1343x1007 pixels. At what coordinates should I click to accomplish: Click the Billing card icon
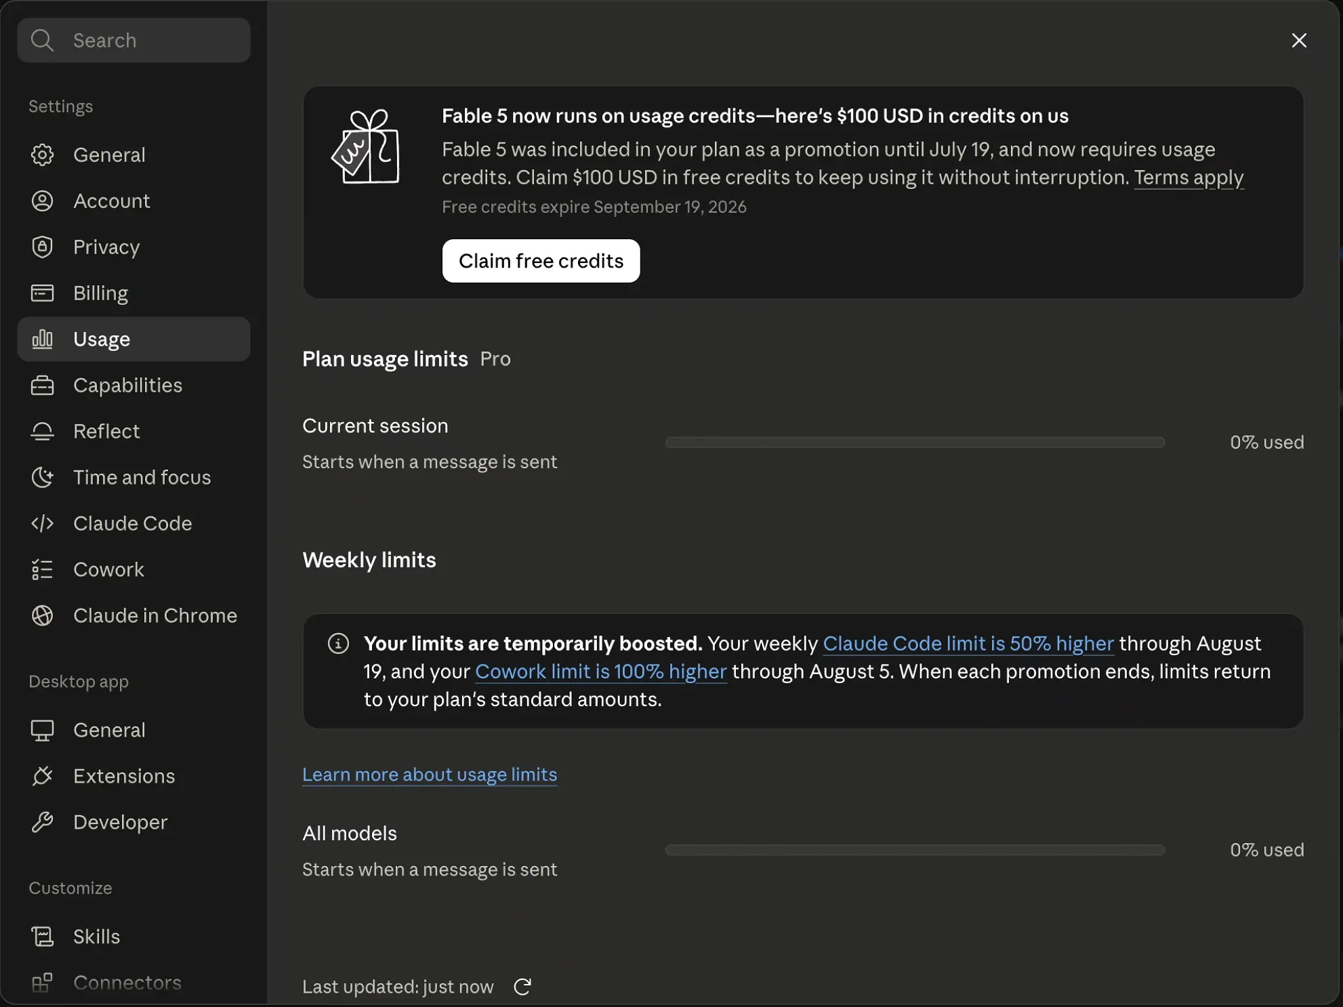pyautogui.click(x=42, y=293)
